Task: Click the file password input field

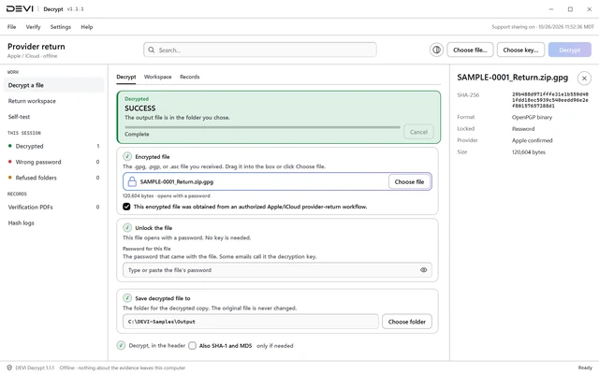Action: click(x=277, y=270)
